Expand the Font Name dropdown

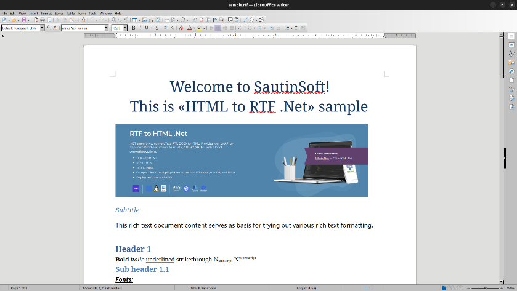(x=106, y=28)
